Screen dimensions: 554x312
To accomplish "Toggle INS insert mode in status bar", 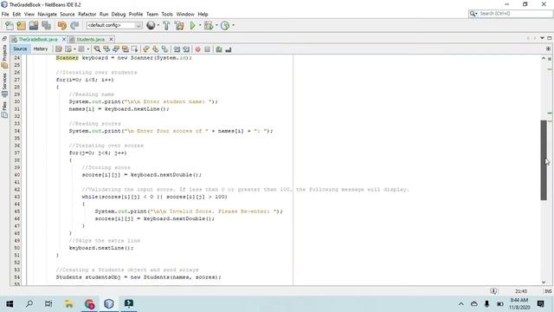I will coord(548,291).
